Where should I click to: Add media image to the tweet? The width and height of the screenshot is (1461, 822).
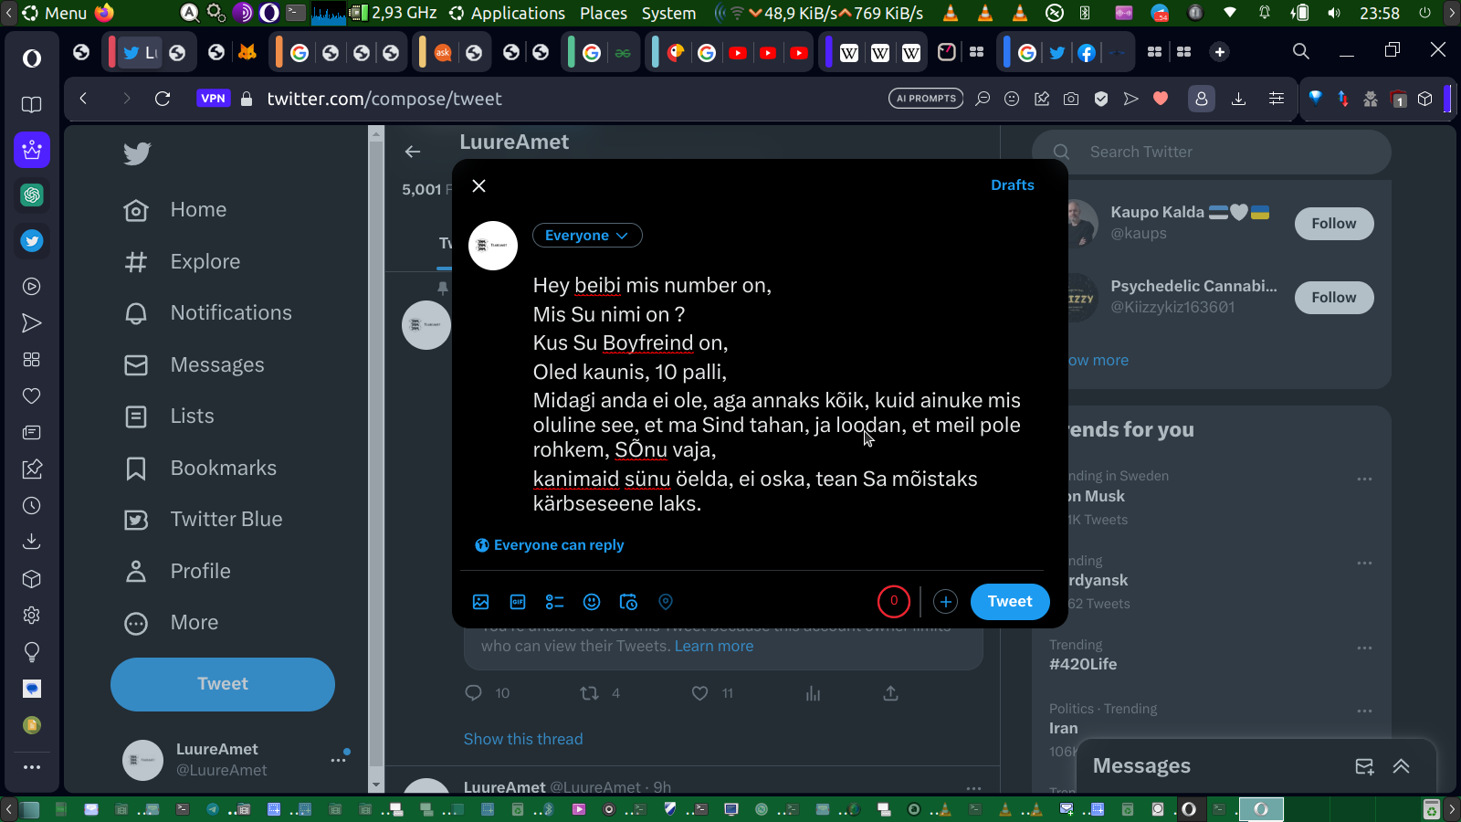[481, 602]
